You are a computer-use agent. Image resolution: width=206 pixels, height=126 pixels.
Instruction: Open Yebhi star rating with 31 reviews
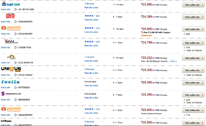(92, 42)
